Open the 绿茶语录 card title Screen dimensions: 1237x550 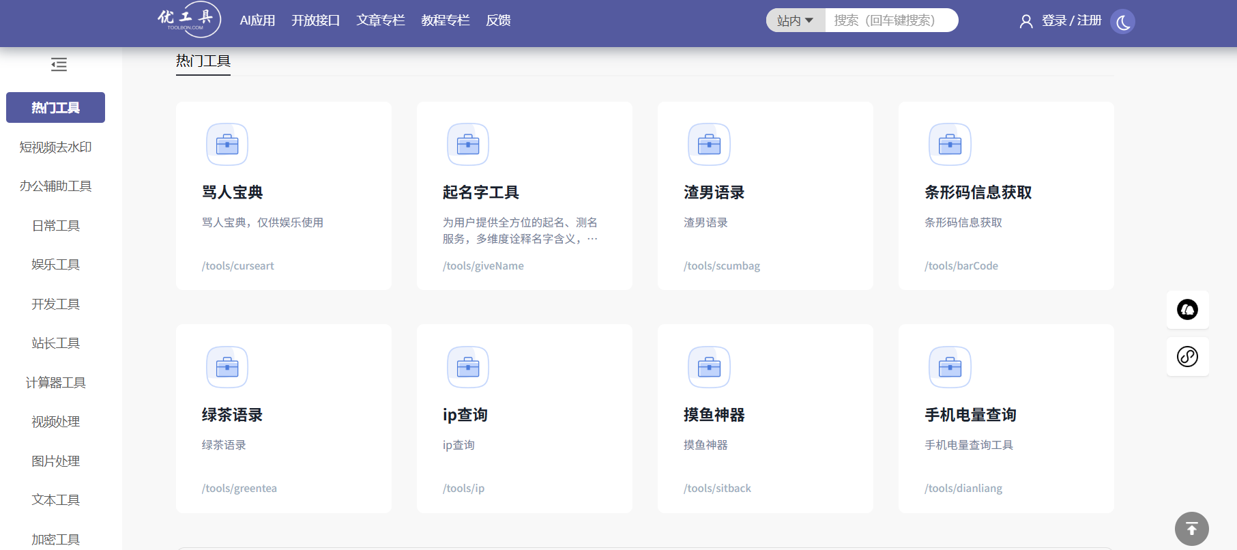[x=232, y=415]
